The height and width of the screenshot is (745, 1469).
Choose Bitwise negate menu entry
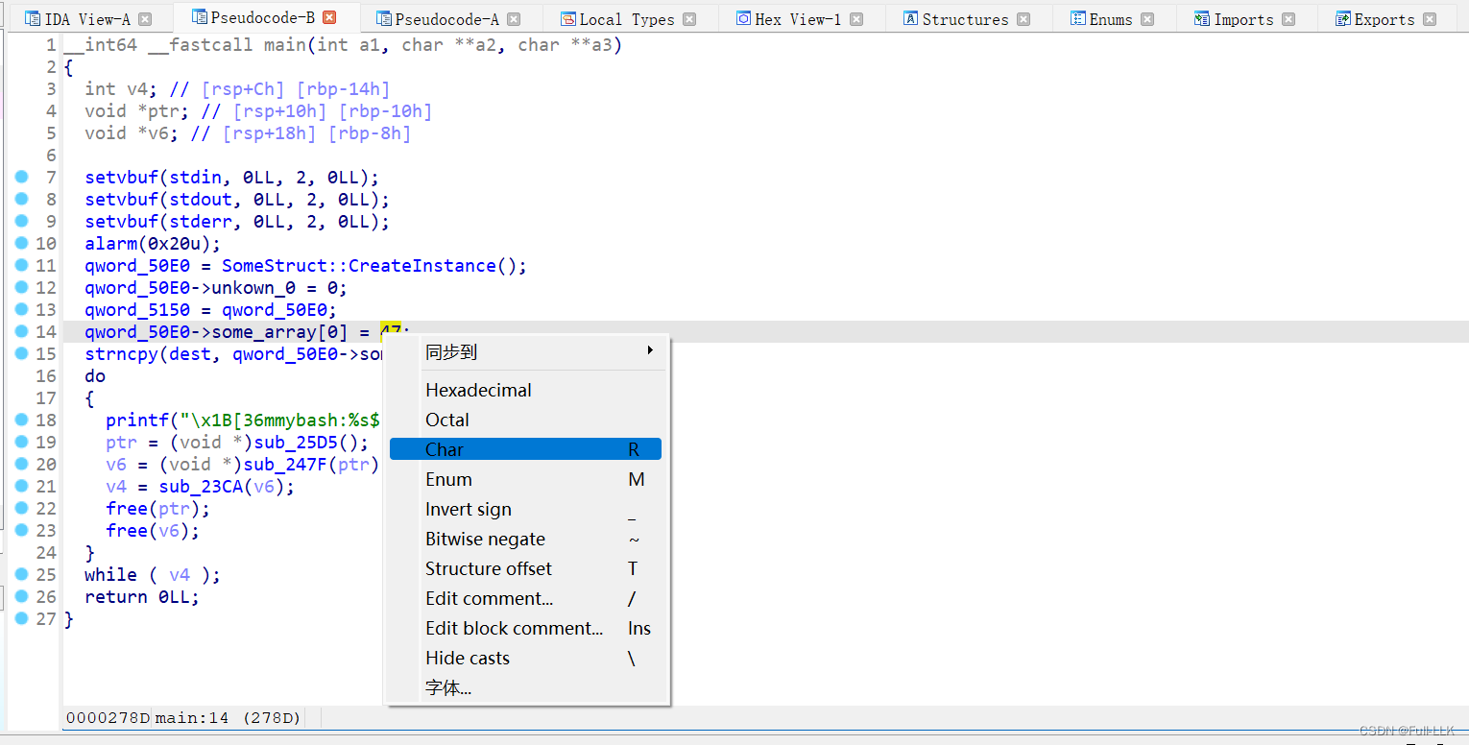[x=525, y=539]
